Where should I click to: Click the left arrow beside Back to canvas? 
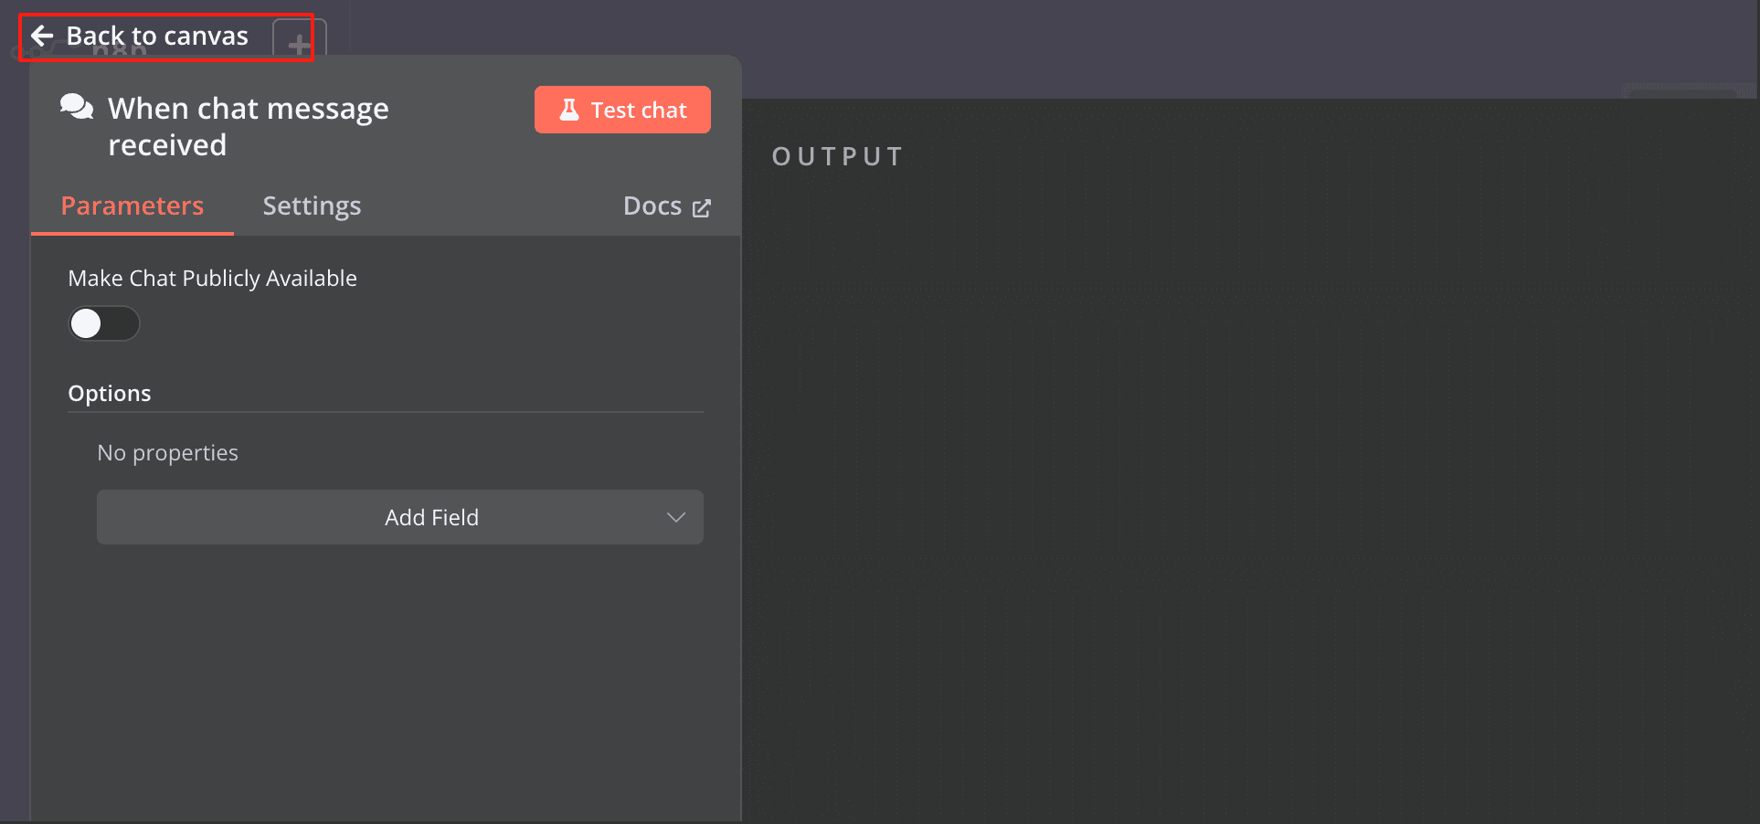[42, 36]
